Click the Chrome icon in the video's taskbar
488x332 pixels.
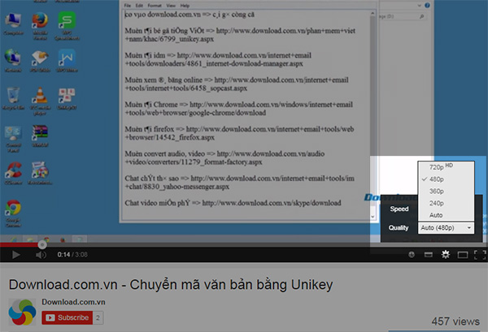46,239
